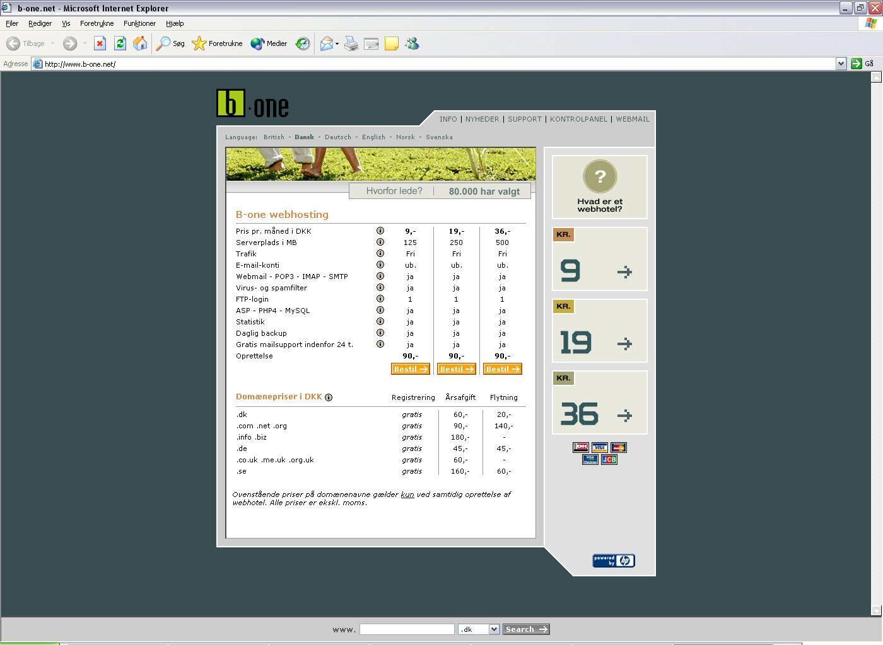Open the Messenger people icon
The width and height of the screenshot is (883, 645).
412,43
